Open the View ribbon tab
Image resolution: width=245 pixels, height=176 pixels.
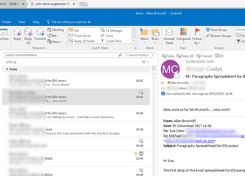pos(22,22)
